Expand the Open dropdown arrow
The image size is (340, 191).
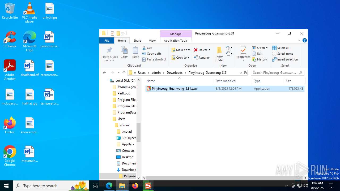[267, 48]
